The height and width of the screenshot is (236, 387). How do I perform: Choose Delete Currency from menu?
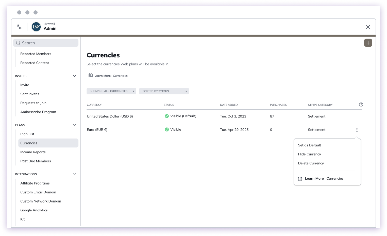[x=311, y=163]
